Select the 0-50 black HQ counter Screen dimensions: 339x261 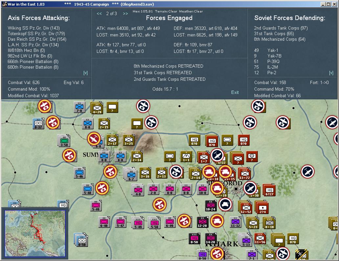pos(194,239)
